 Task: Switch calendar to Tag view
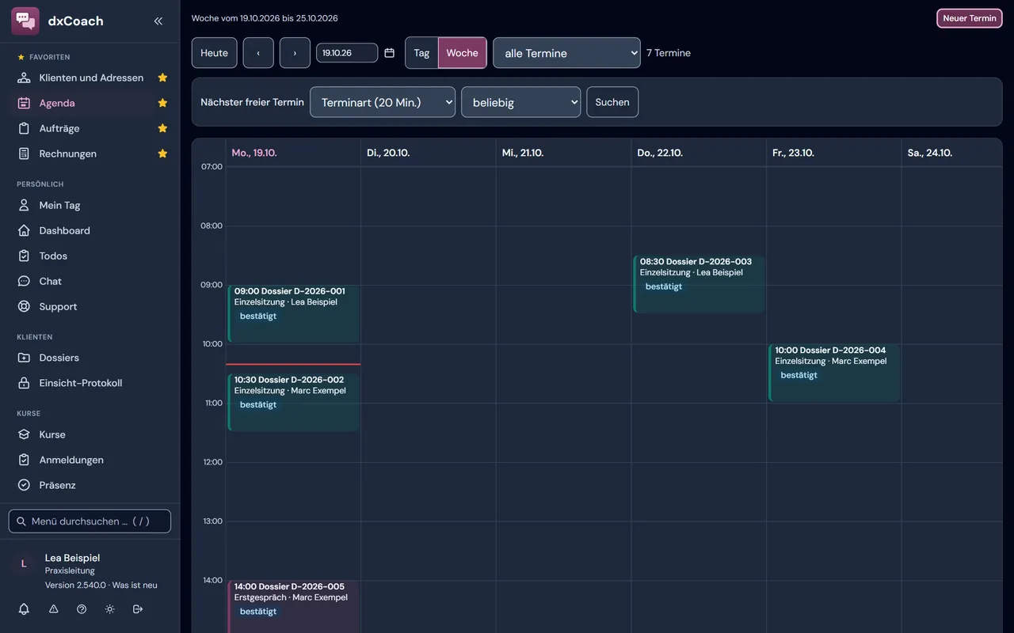[421, 53]
